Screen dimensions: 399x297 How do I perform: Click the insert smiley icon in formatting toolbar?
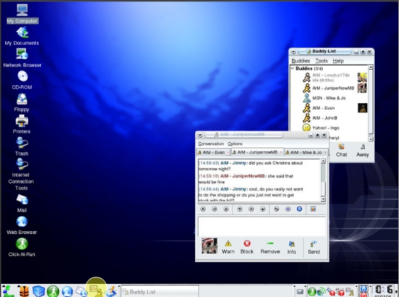pos(313,209)
